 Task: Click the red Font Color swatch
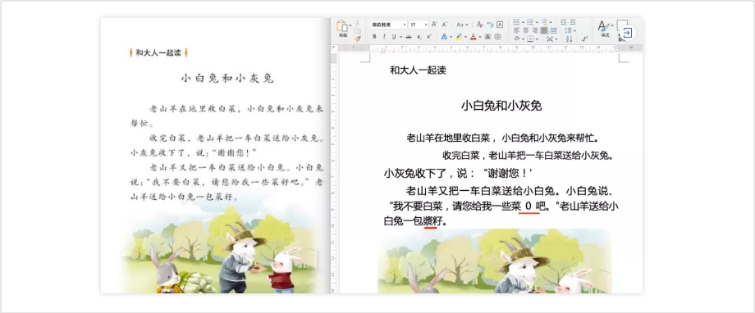[474, 37]
